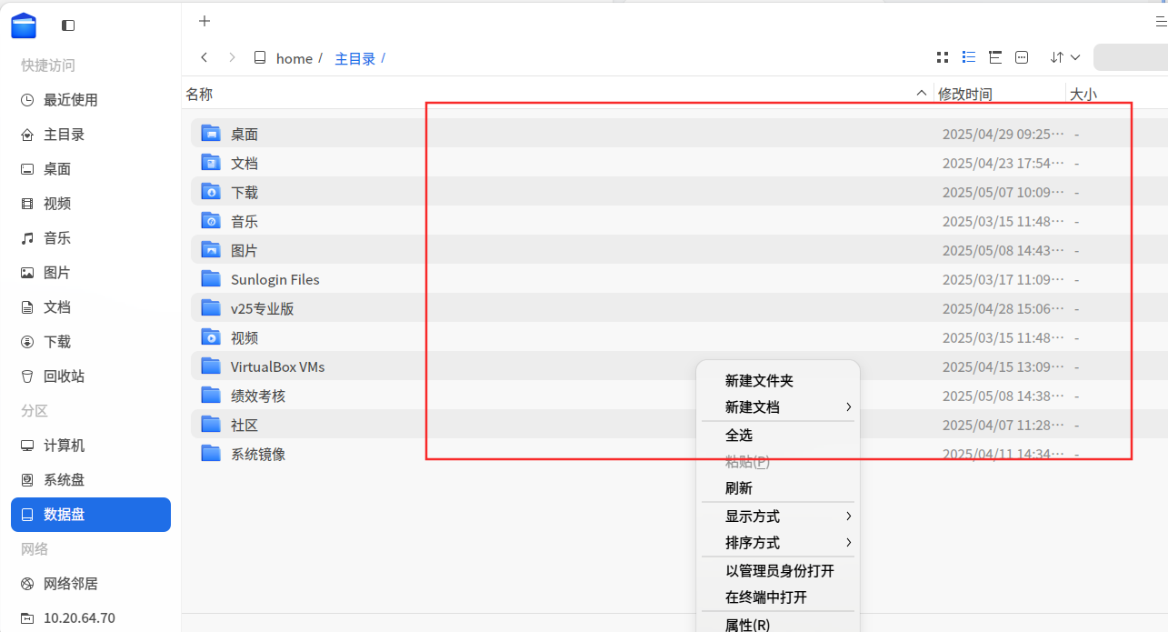Open network location 10.20.64.70

pos(91,618)
